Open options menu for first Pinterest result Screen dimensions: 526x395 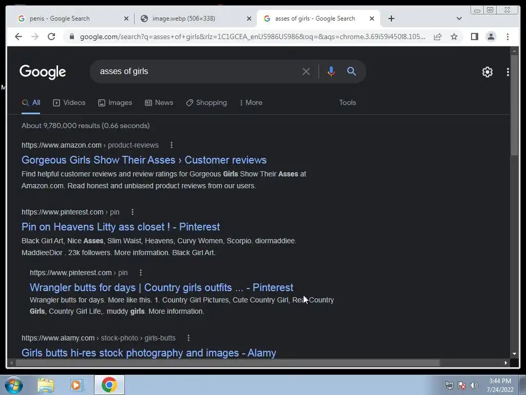133,212
